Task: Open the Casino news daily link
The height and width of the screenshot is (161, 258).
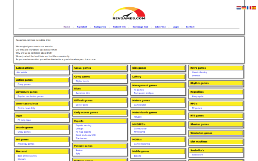Action: [x=26, y=108]
